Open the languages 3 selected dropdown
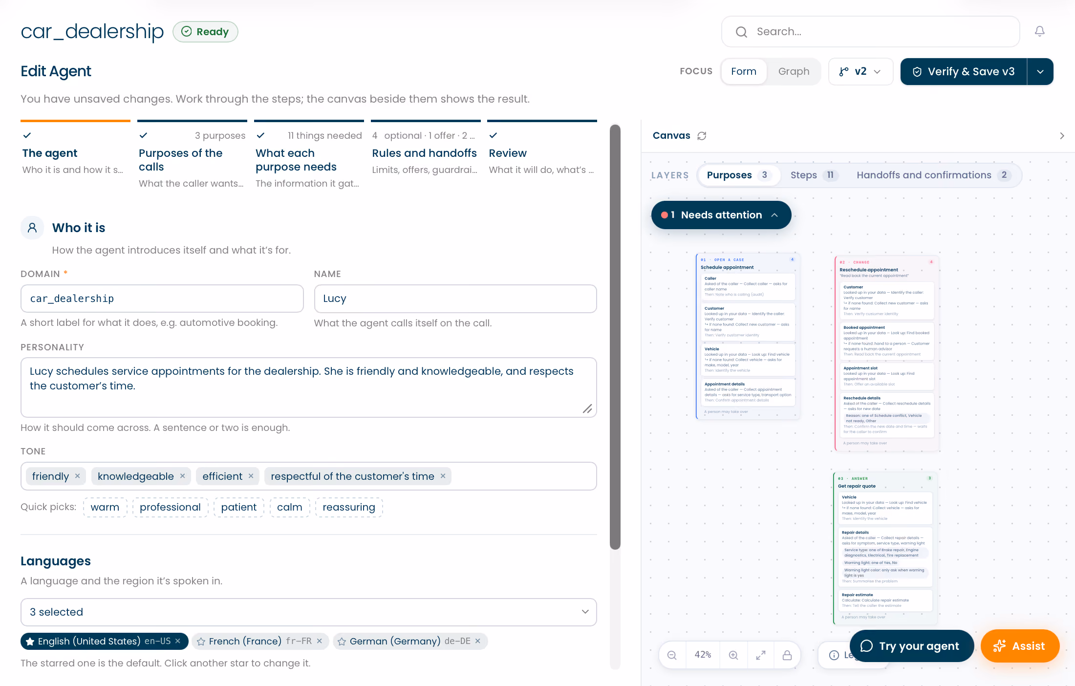 pyautogui.click(x=308, y=612)
